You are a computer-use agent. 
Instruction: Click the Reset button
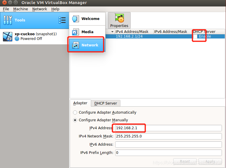pos(185,161)
